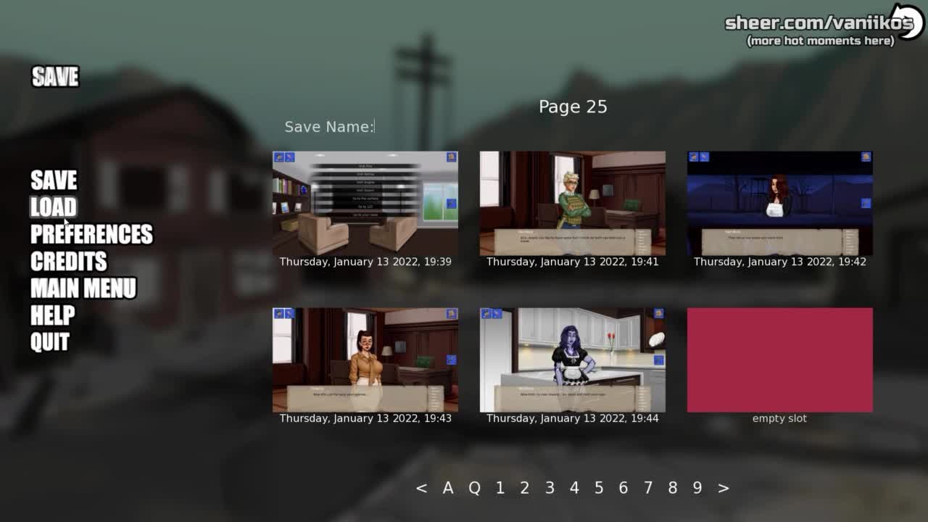Choose save thumbnail from 19:42
This screenshot has width=928, height=522.
coord(779,204)
